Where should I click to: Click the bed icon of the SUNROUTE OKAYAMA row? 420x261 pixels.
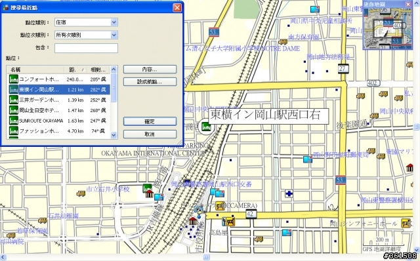coord(14,121)
